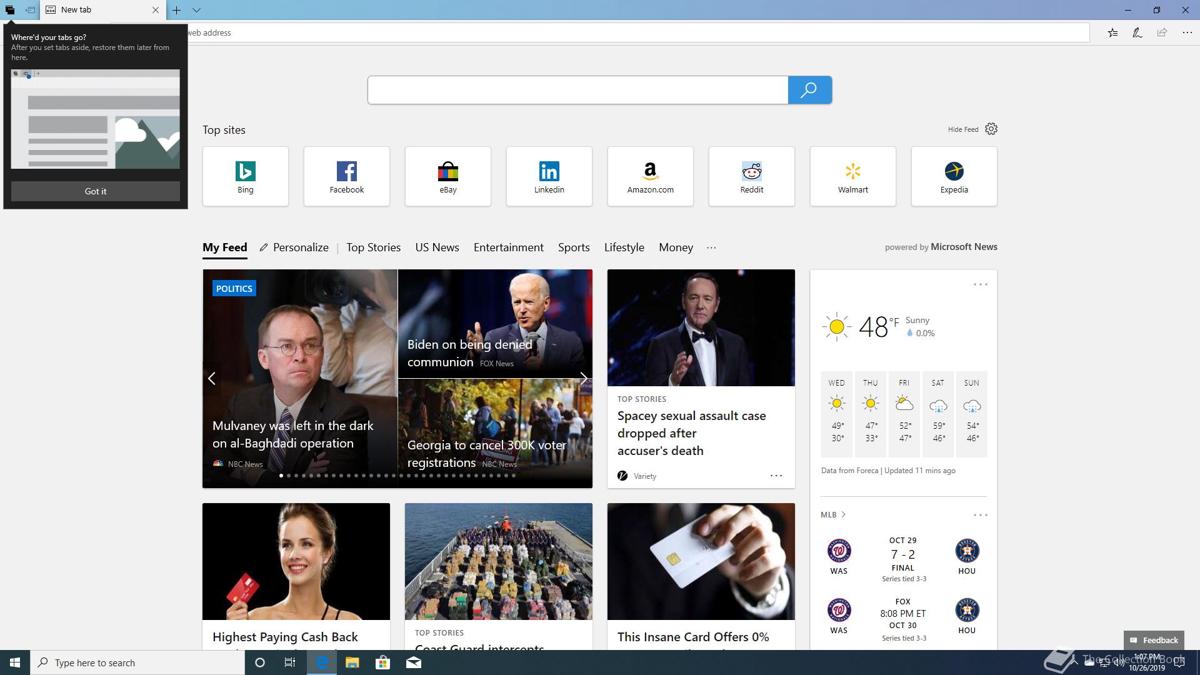
Task: Open WAS vs HOU Oct 29 final score
Action: [x=903, y=559]
